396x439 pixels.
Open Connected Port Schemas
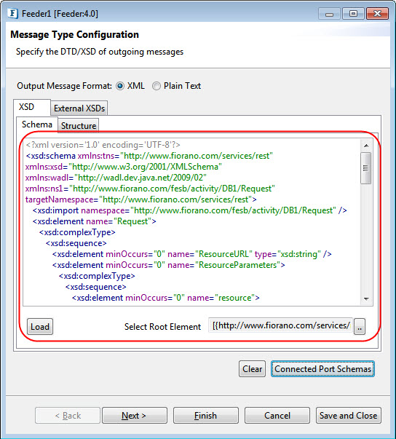pos(322,368)
